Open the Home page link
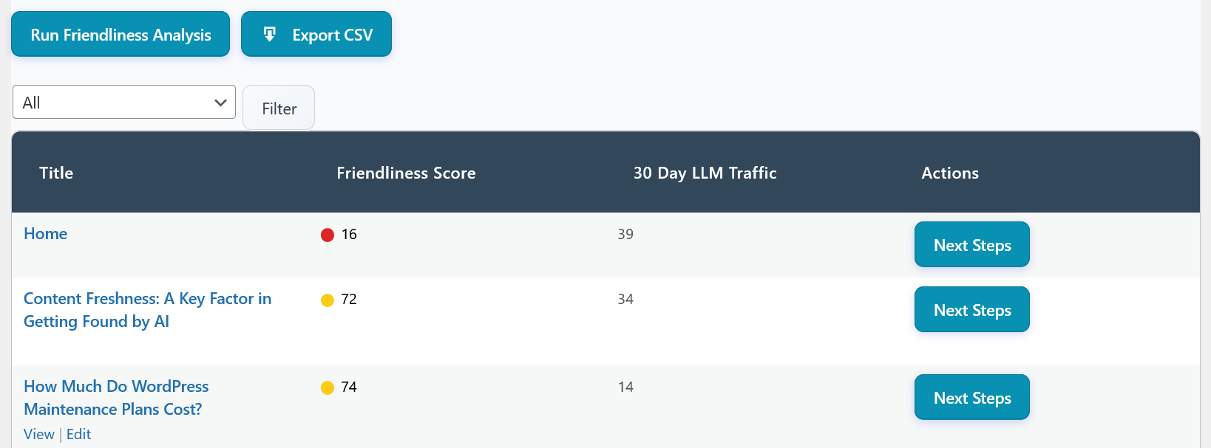Image resolution: width=1211 pixels, height=448 pixels. tap(45, 234)
